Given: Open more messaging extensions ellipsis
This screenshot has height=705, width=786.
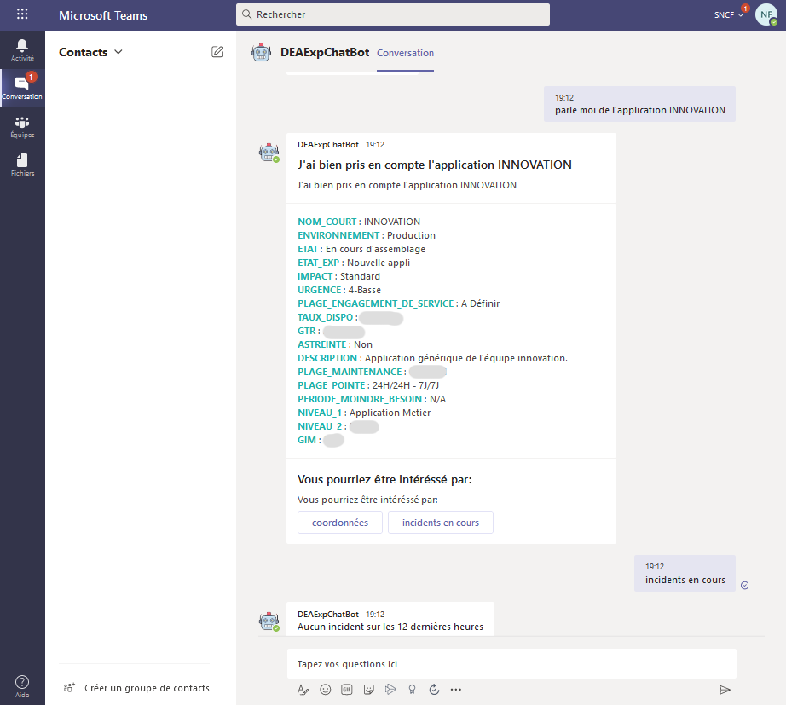Looking at the screenshot, I should tap(456, 690).
